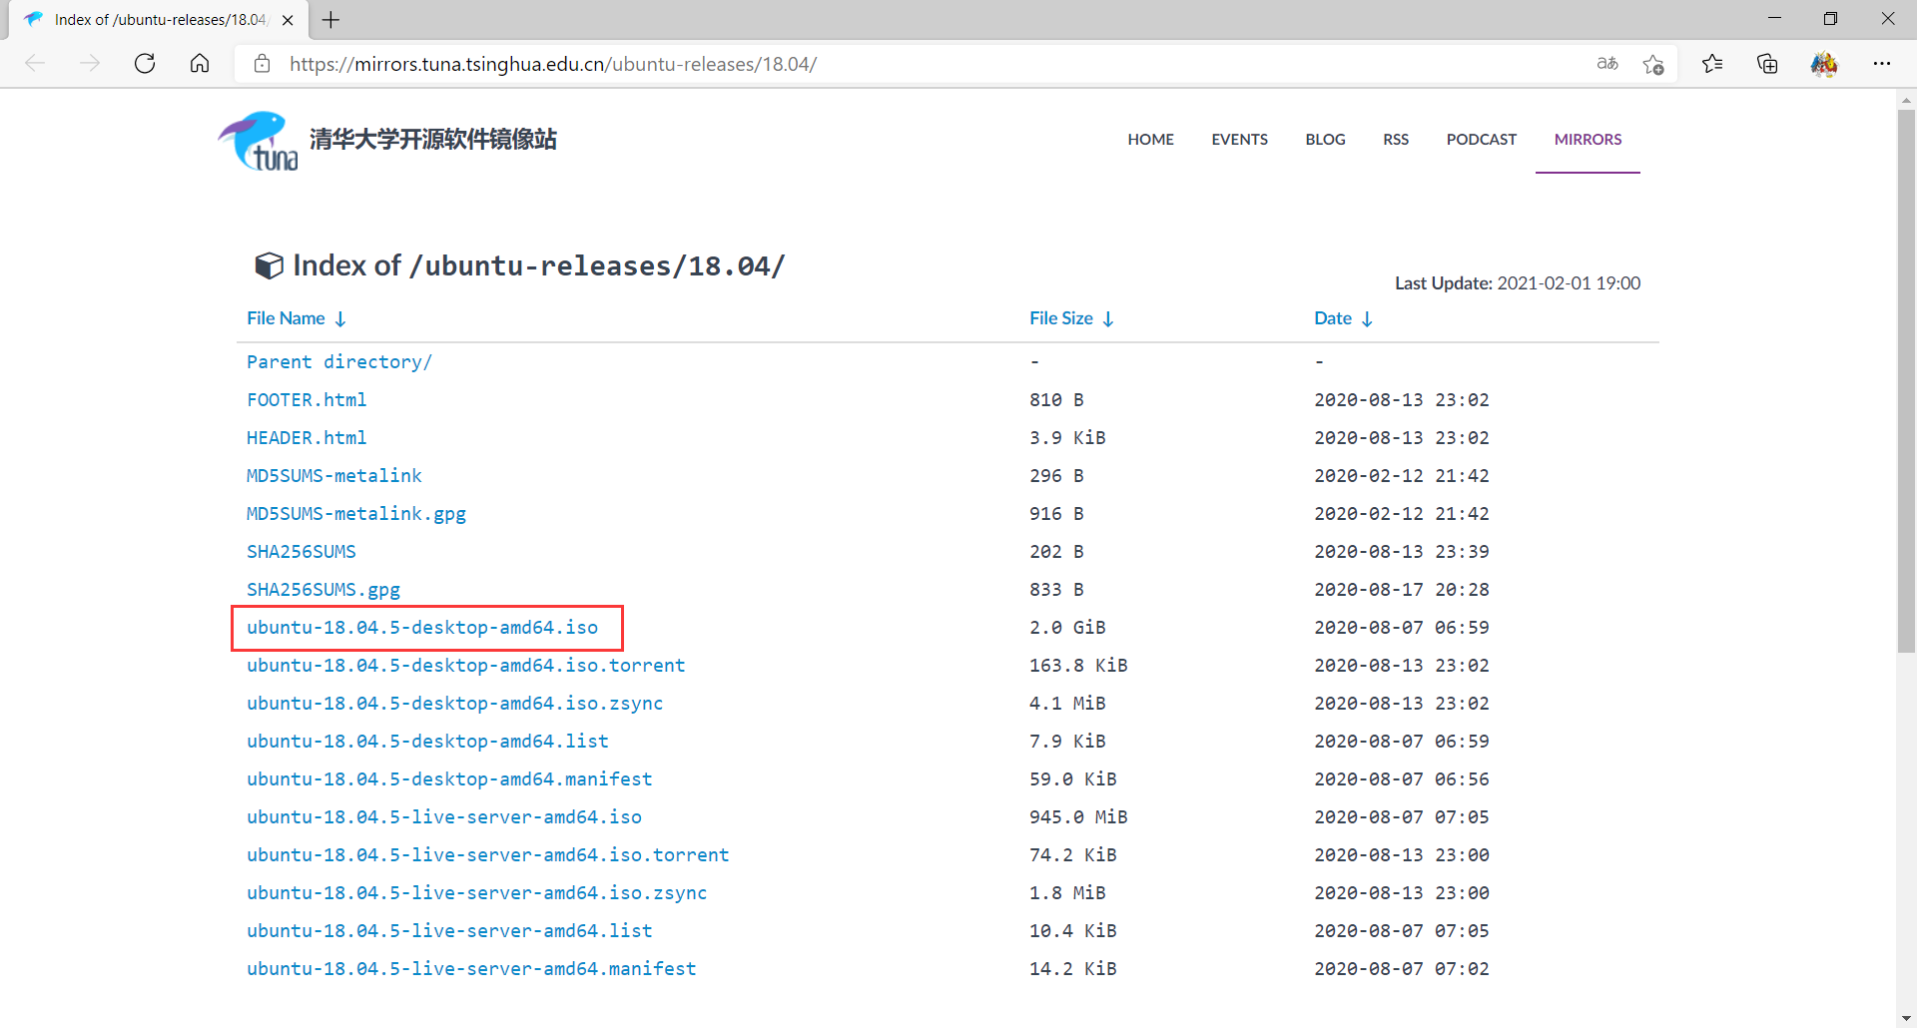Download ubuntu-18.04.5-live-server-amd64.iso

click(x=444, y=817)
